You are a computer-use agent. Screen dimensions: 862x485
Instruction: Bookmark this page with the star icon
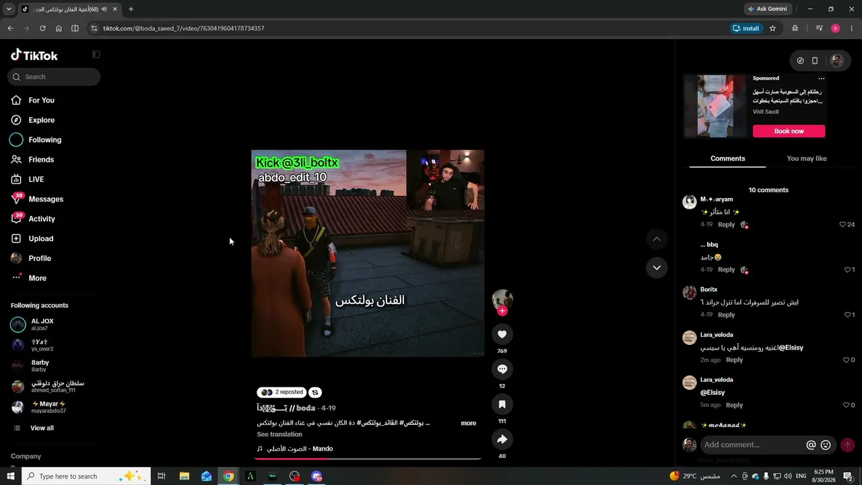point(772,28)
